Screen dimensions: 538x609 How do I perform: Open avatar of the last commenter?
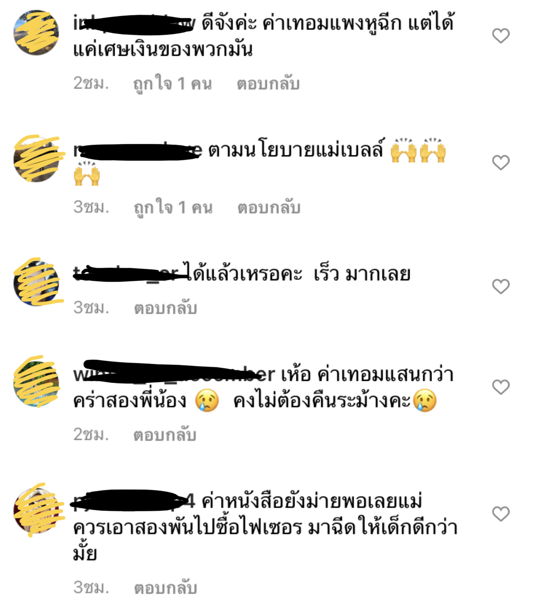point(36,511)
